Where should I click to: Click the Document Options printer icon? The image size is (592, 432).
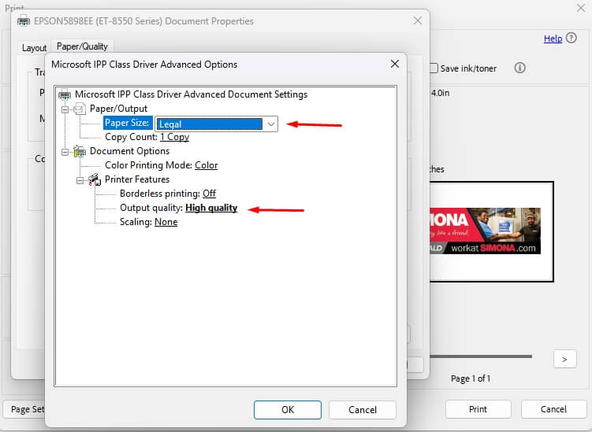(x=80, y=151)
